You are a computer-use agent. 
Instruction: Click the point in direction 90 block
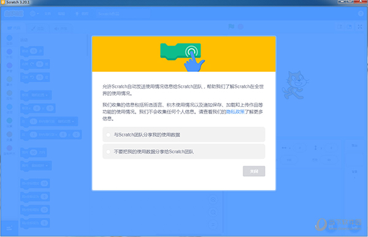(33, 153)
